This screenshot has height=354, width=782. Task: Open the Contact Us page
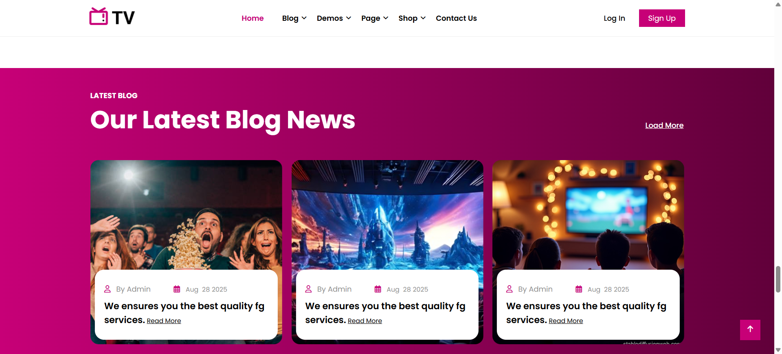pyautogui.click(x=456, y=18)
